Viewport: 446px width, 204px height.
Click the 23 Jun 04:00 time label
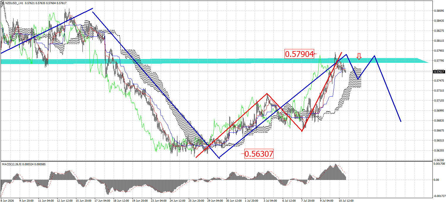159,201
